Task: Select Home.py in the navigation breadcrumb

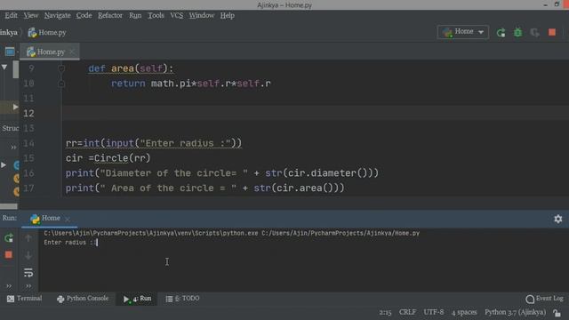Action: pyautogui.click(x=47, y=33)
